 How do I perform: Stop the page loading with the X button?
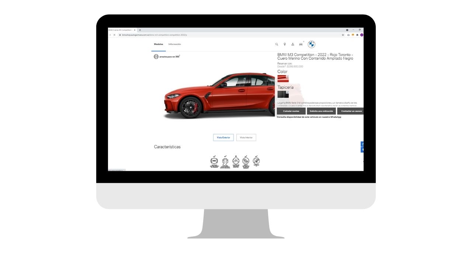point(114,35)
